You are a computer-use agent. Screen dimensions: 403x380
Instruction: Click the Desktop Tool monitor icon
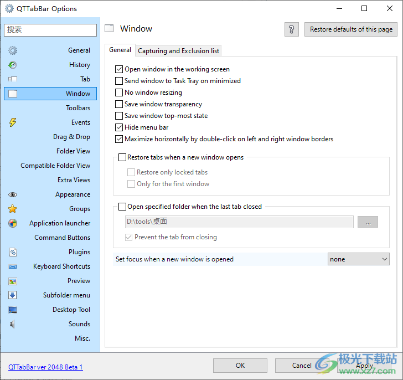pos(13,310)
